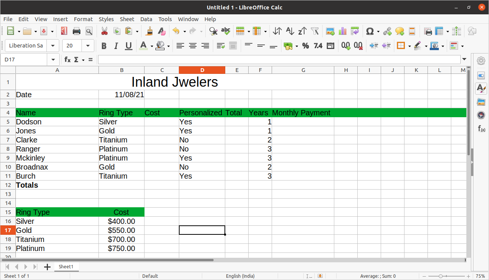Open the sidebar Navigator compass icon
This screenshot has width=489, height=280.
(x=481, y=115)
